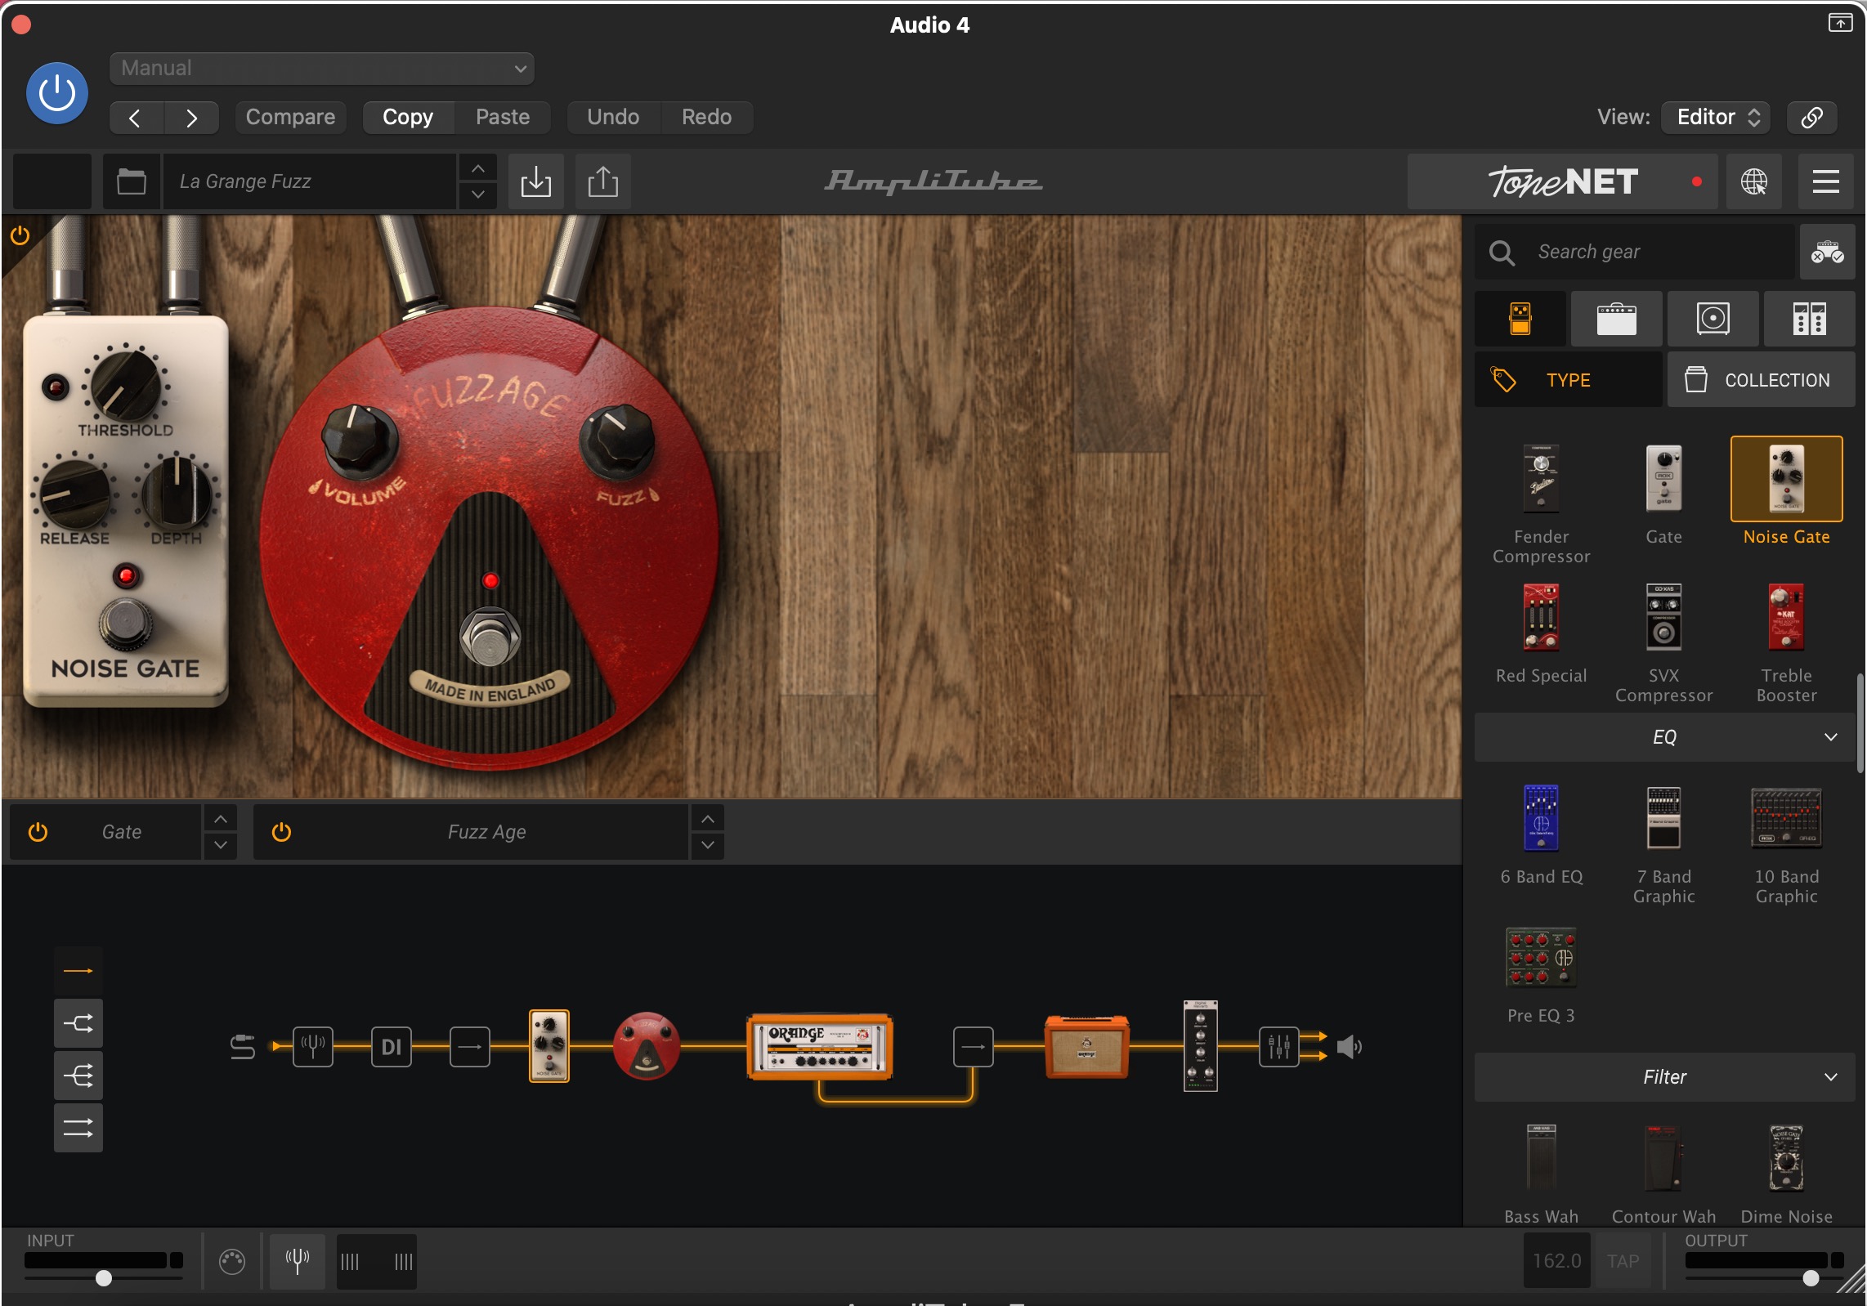Click the sidechain link icon
The height and width of the screenshot is (1306, 1867).
point(1811,118)
